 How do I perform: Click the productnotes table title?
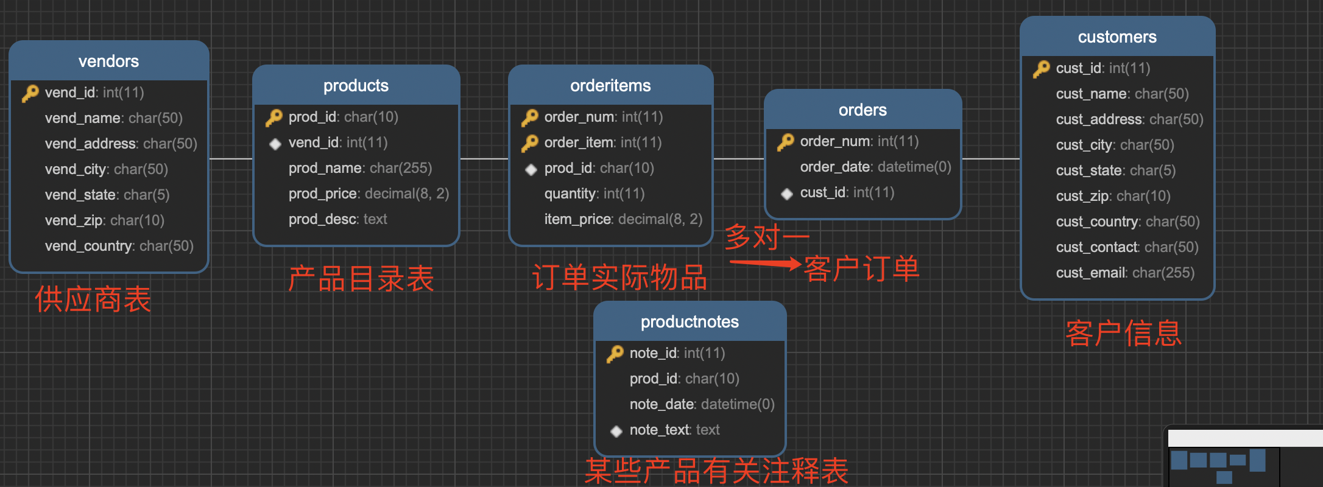coord(690,322)
